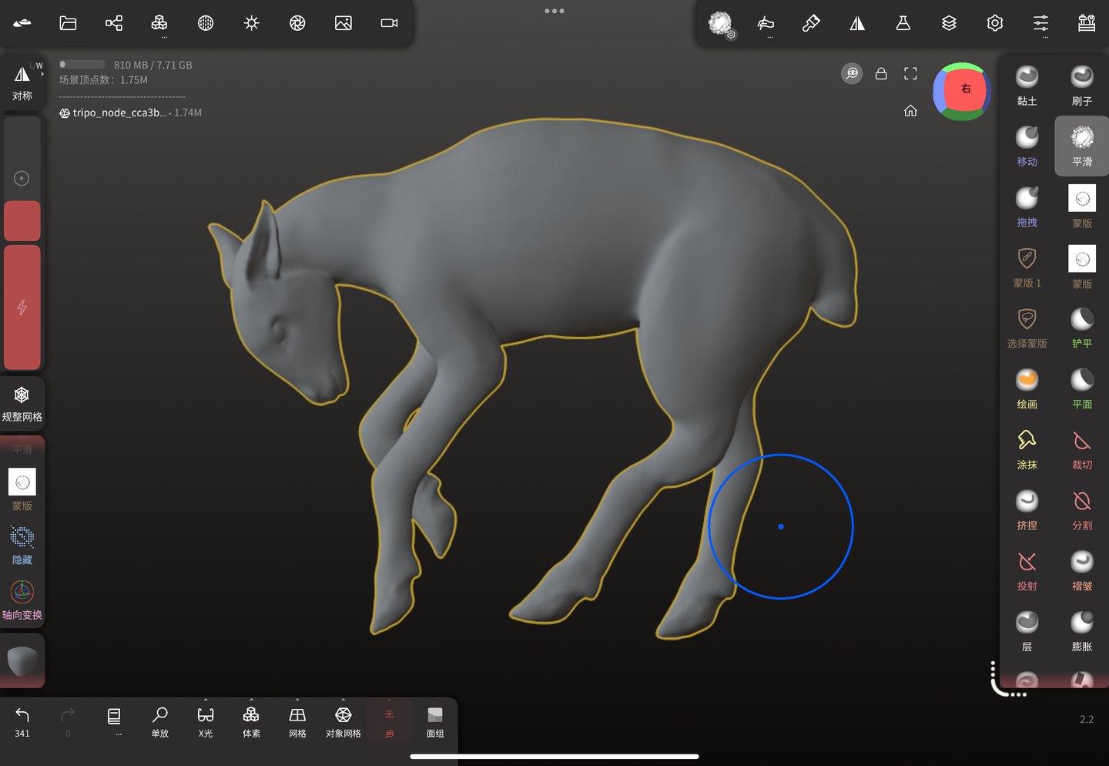Select the 蒙版 1 mask tool
The width and height of the screenshot is (1109, 766).
tap(1027, 267)
